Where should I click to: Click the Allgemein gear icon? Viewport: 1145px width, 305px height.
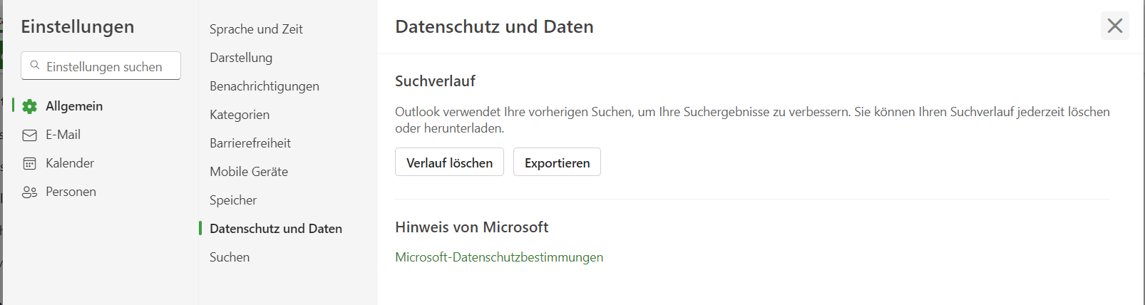click(x=29, y=107)
